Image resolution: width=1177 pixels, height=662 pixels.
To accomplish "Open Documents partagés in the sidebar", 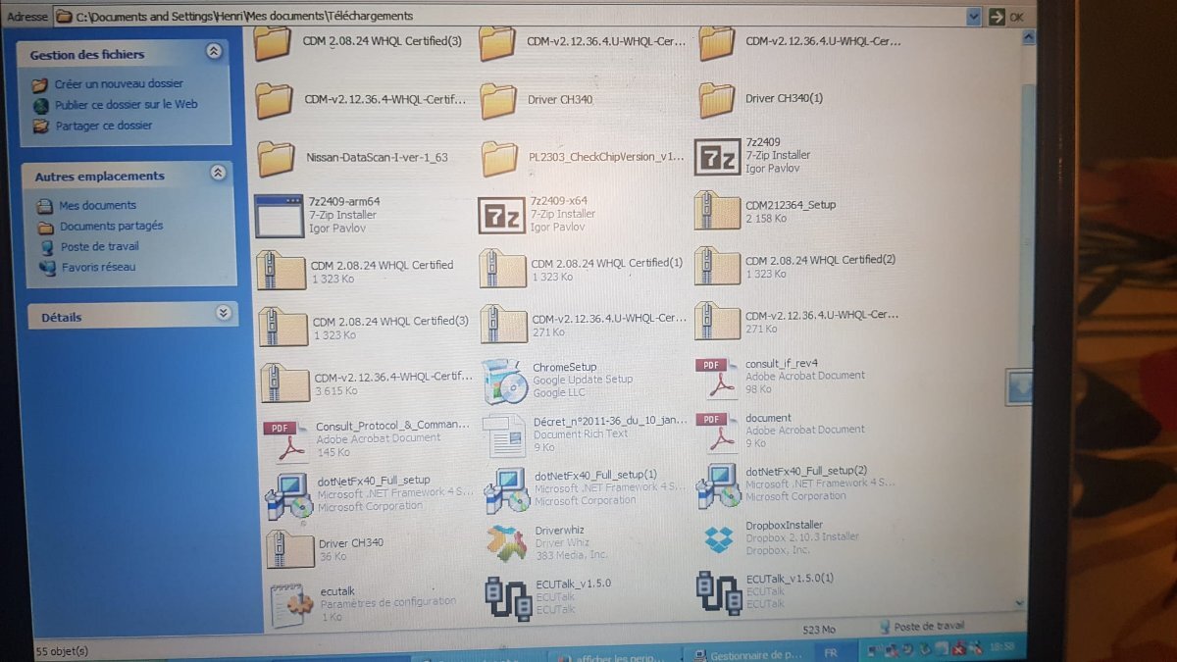I will [112, 227].
